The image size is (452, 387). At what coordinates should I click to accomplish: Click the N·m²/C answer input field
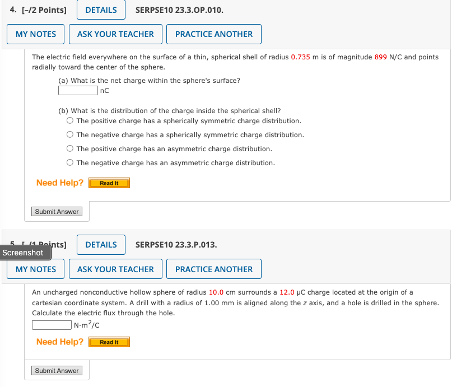click(52, 325)
